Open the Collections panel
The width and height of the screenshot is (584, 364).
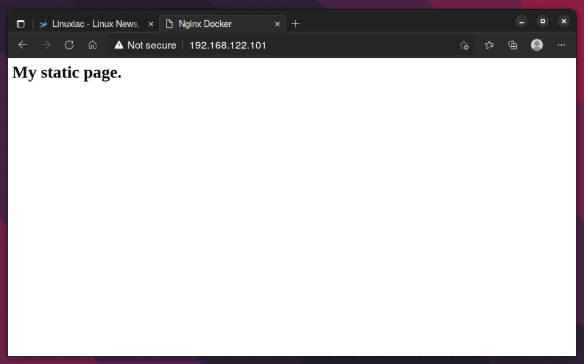click(513, 45)
